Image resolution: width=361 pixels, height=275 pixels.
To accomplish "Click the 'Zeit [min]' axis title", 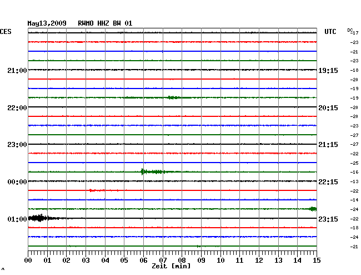I will pos(171,266).
